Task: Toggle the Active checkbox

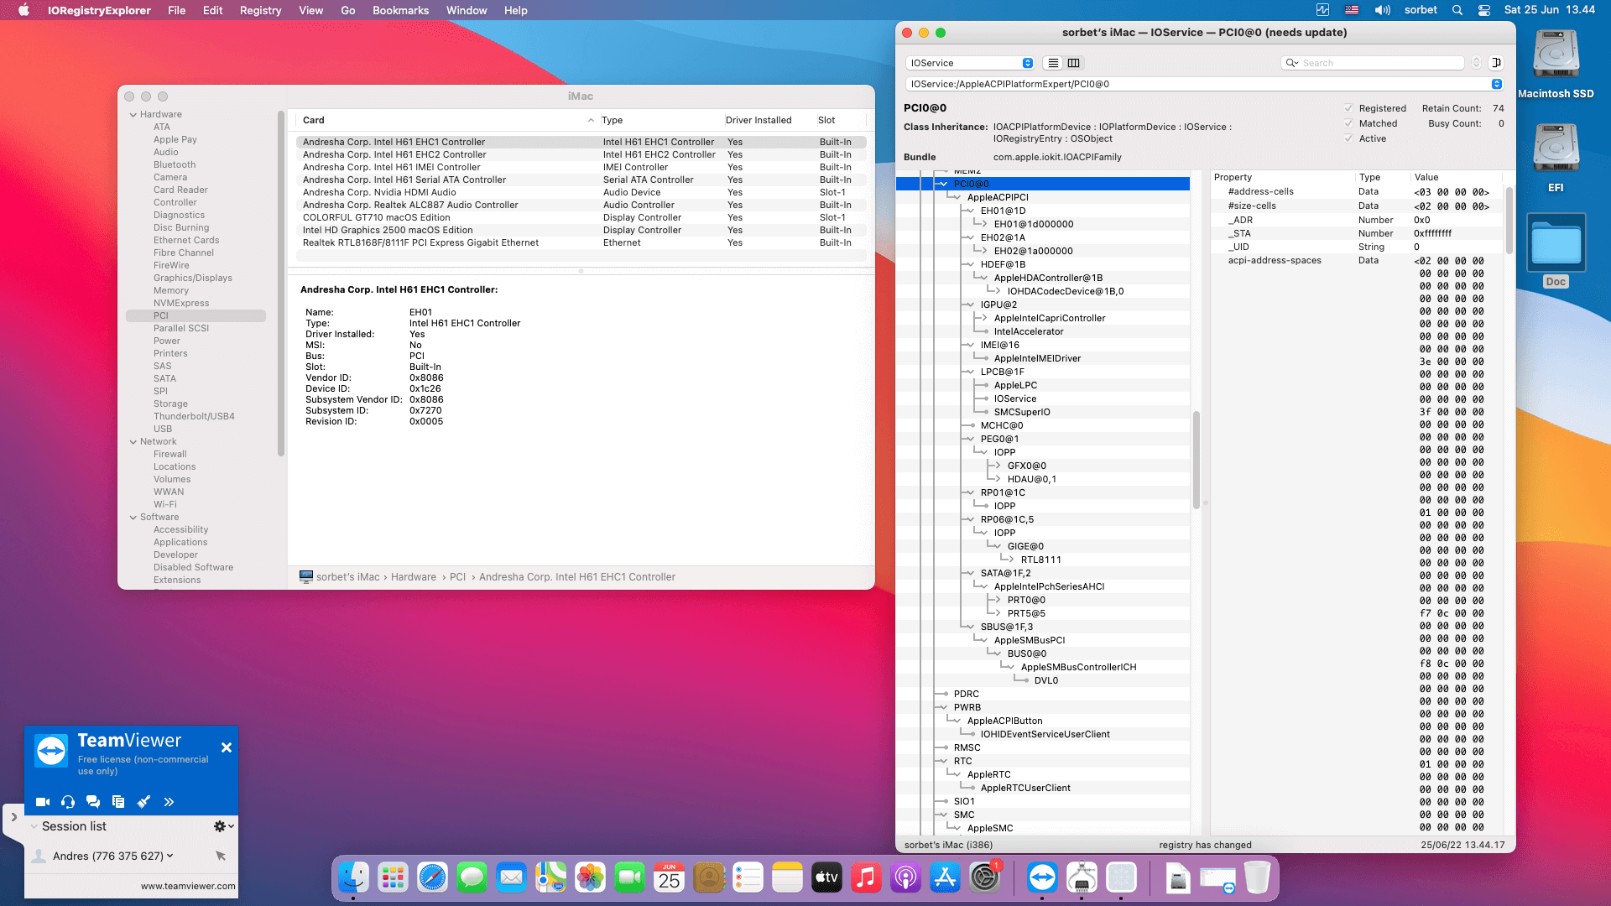Action: (1348, 138)
